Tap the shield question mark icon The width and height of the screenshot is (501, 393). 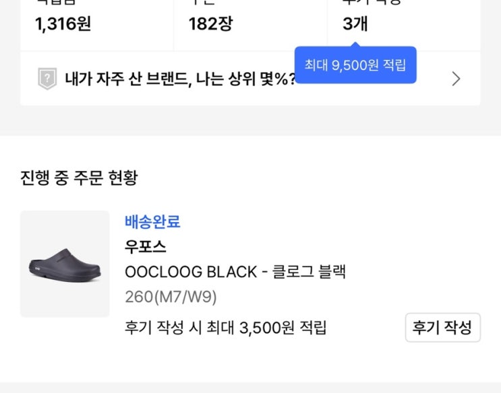[47, 79]
